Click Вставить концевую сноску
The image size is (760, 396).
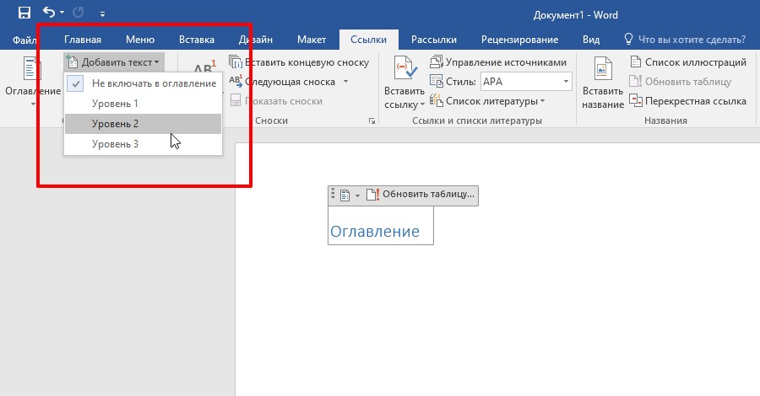[299, 62]
